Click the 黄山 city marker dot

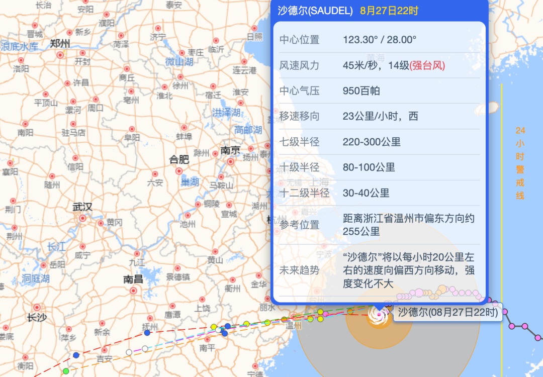point(215,252)
